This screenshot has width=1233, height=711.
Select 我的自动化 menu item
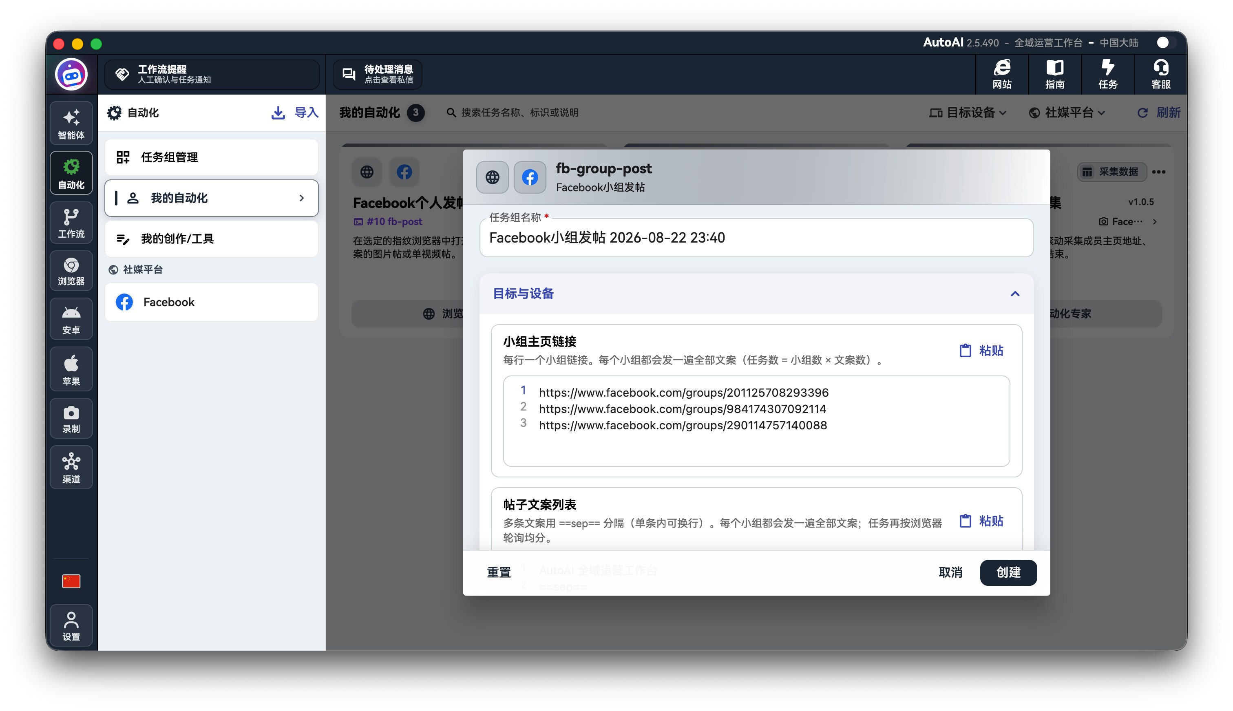click(x=212, y=198)
